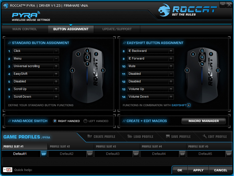The image size is (235, 176).
Task: Click mouse button marker 1 on standard diagram
Action: tap(78, 54)
